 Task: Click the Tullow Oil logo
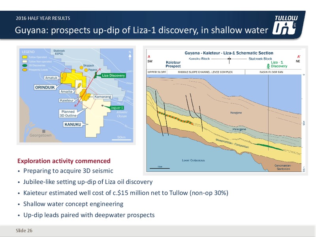285,25
